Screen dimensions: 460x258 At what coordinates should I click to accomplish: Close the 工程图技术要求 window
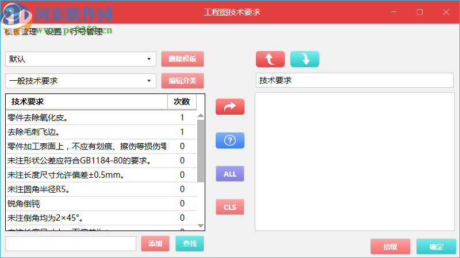(446, 12)
